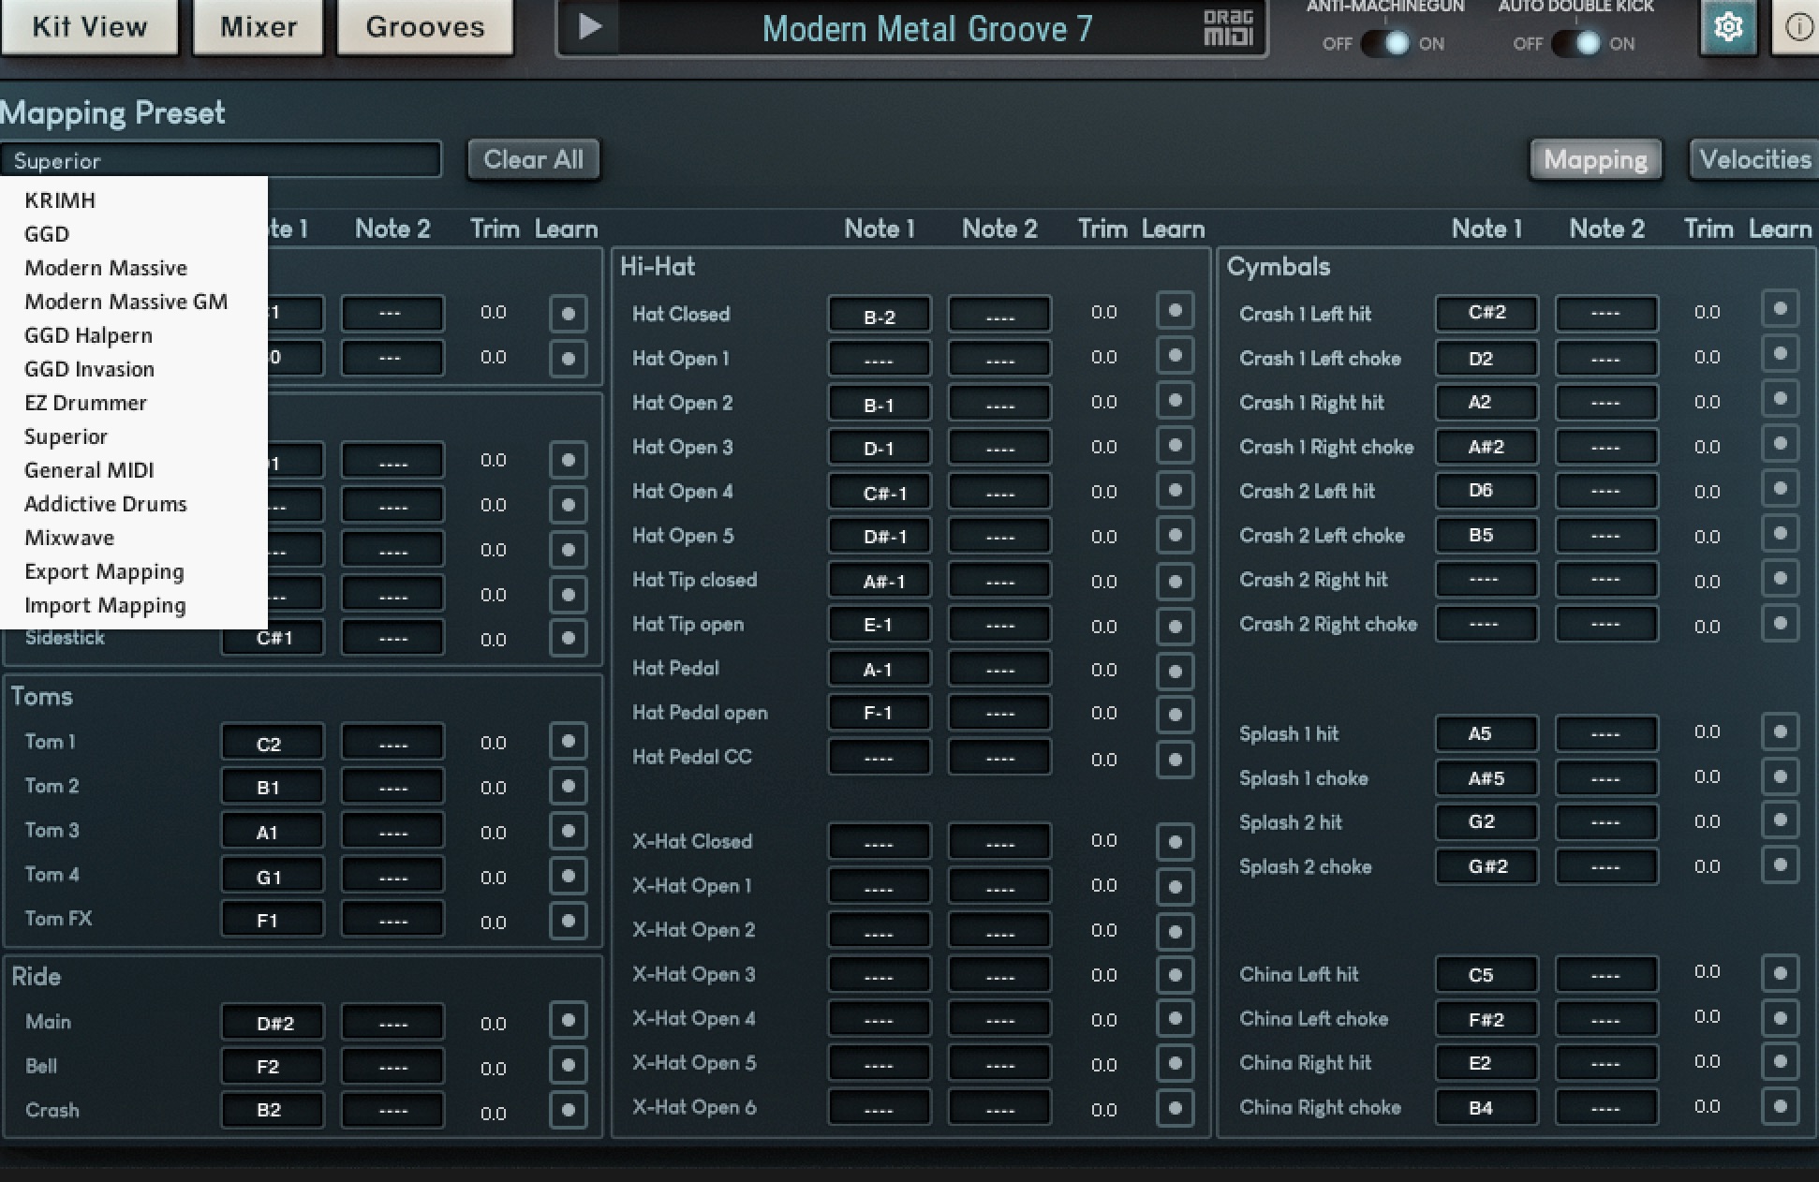This screenshot has height=1182, width=1819.
Task: Toggle the Auto Double Kick switch
Action: pos(1576,43)
